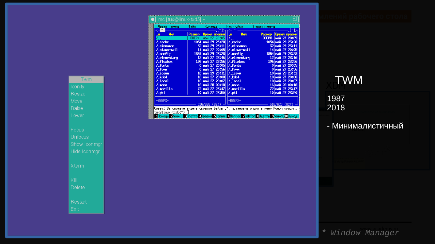Select /.cache in the right panel
The image size is (435, 244).
click(263, 42)
